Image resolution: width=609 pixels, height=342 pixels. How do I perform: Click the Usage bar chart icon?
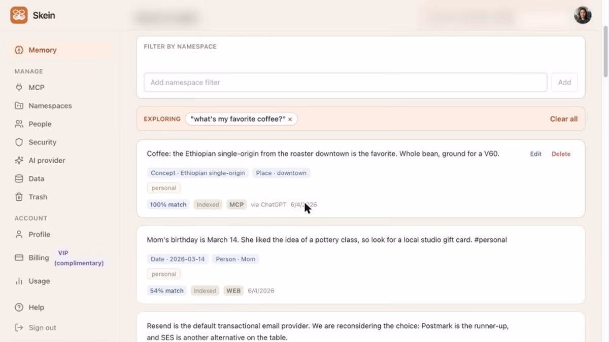tap(19, 281)
